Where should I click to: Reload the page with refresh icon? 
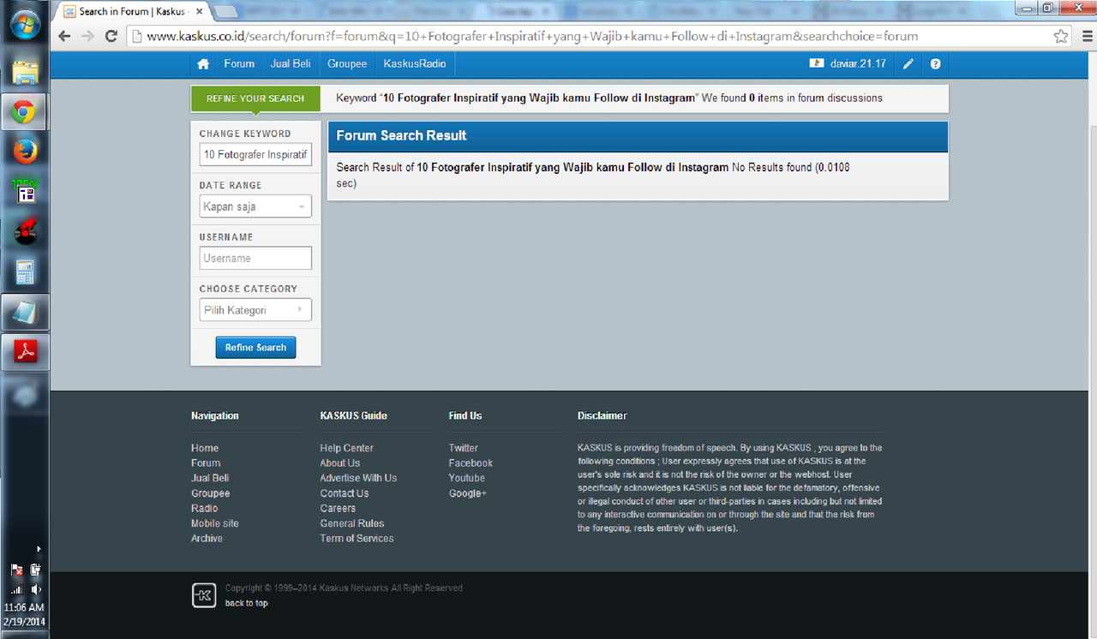click(x=111, y=36)
